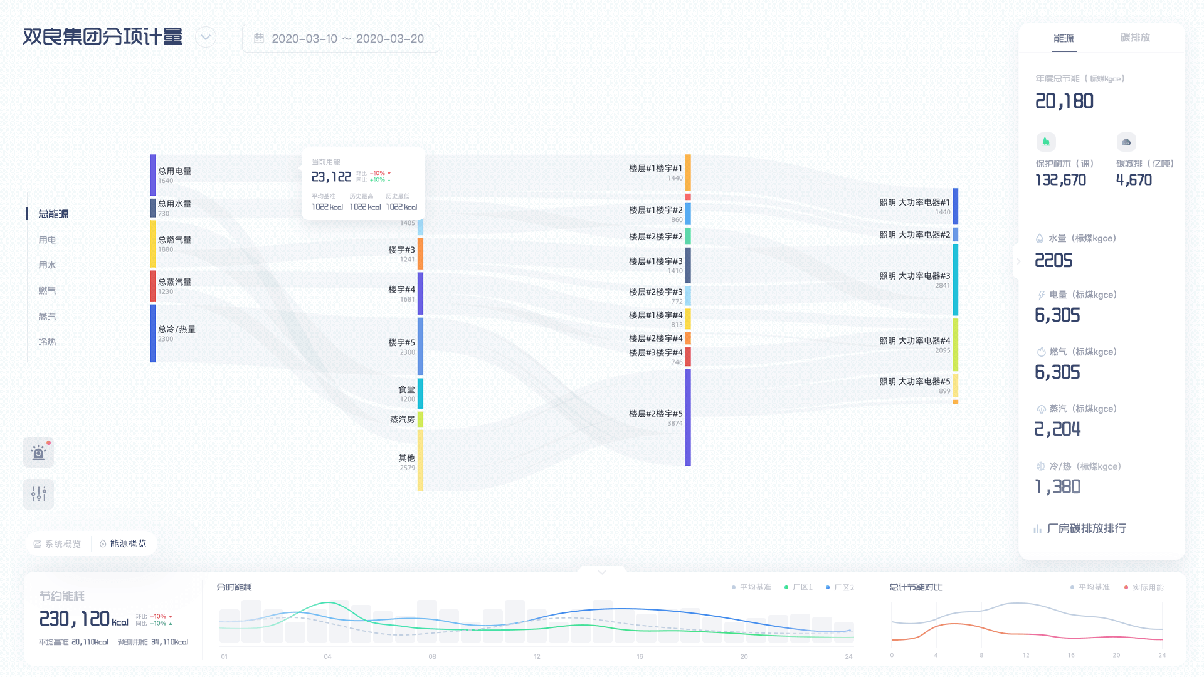Viewport: 1204px width, 677px height.
Task: Click the 总冷/热量 blue Sankey node bar
Action: [153, 333]
